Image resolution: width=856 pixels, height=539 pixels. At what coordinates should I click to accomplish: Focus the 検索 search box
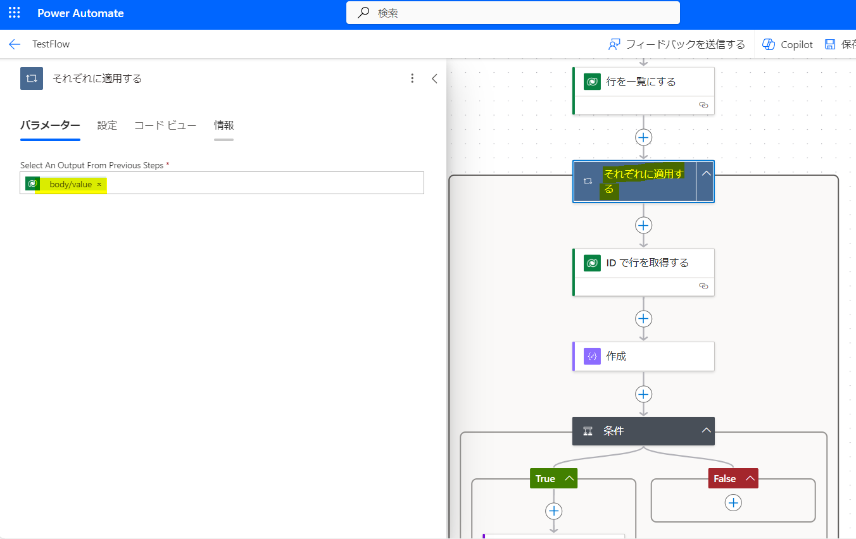(x=513, y=13)
